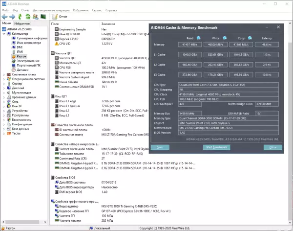Click the Тесты tree icon

tap(9, 134)
